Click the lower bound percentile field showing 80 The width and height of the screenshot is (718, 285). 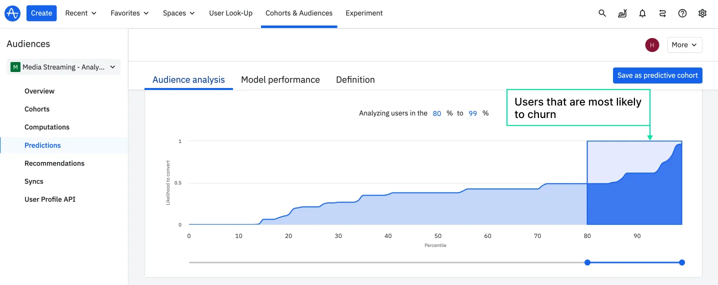(437, 113)
